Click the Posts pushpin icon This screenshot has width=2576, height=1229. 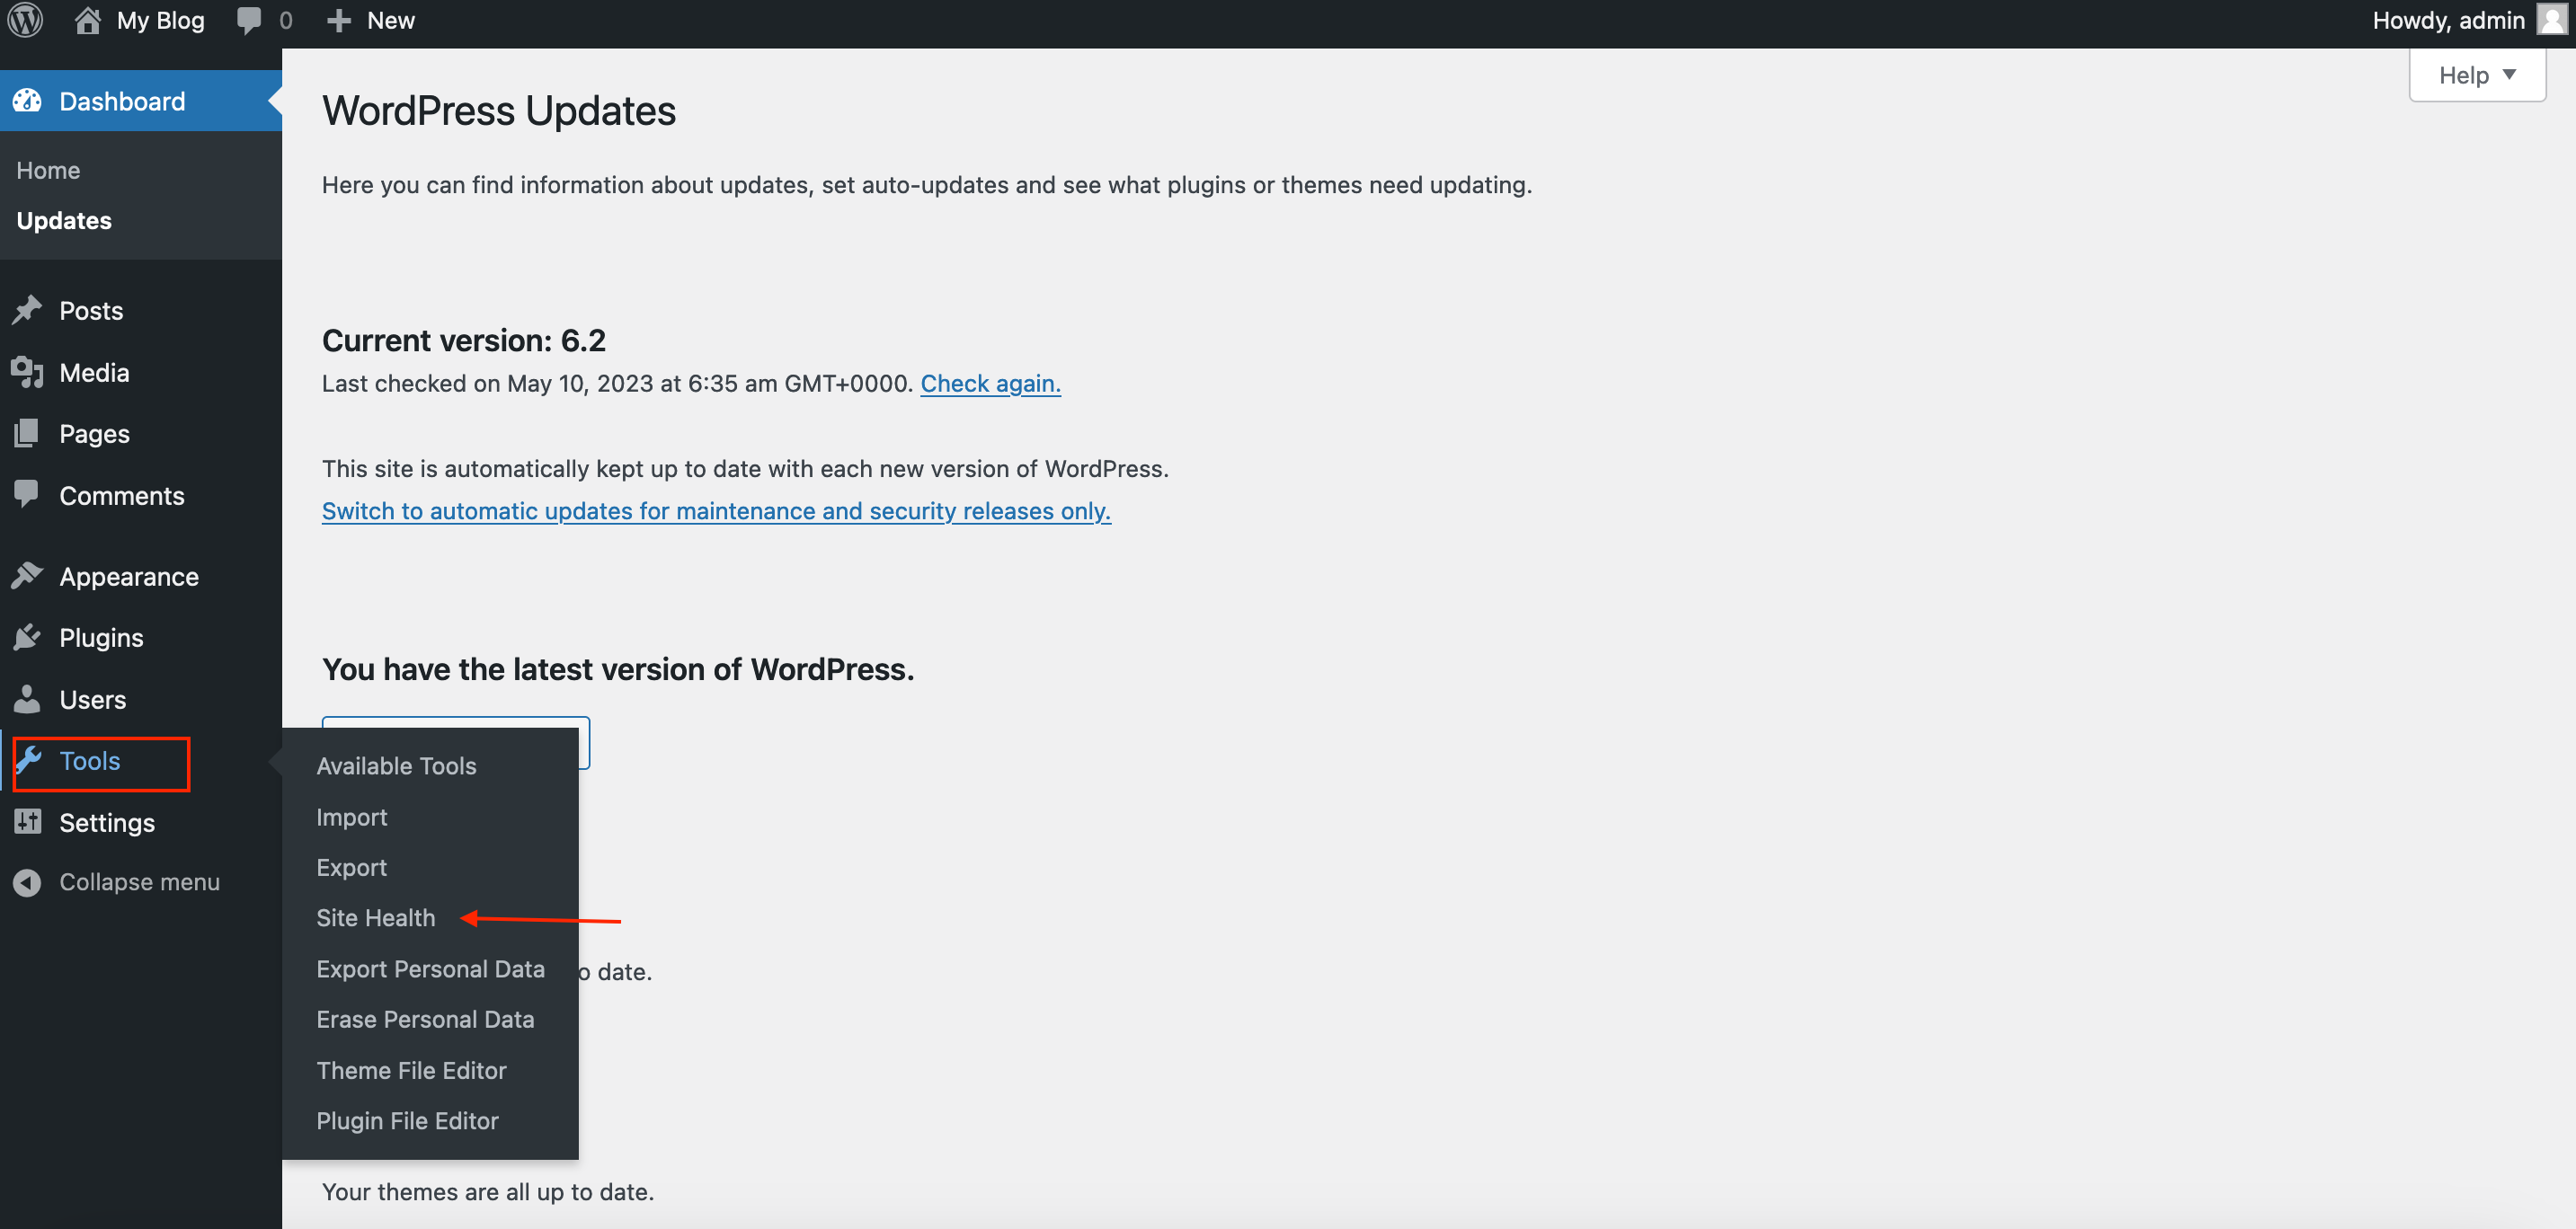click(27, 310)
